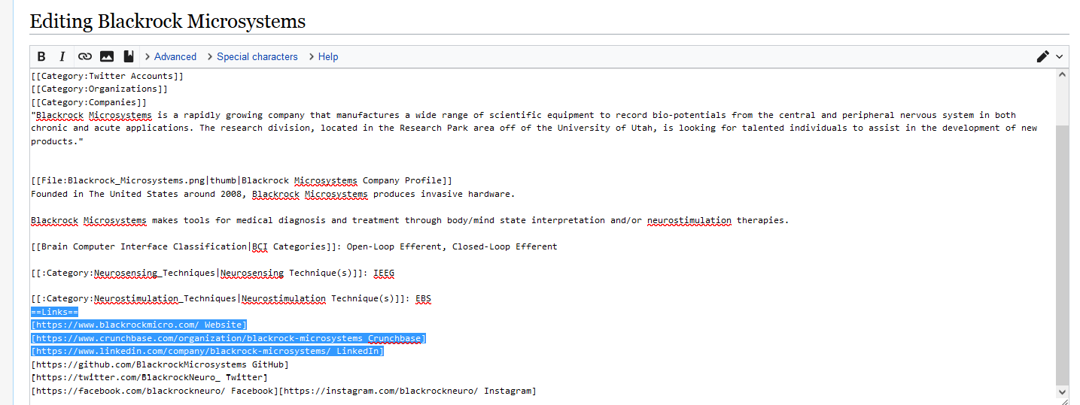Click the 'makes tools for medical diagnosis' line

tap(409, 220)
